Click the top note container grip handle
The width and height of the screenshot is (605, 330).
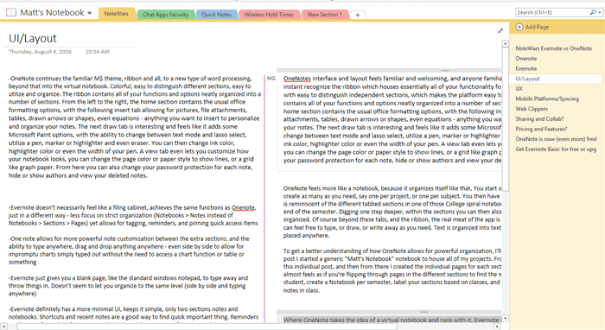445,71
